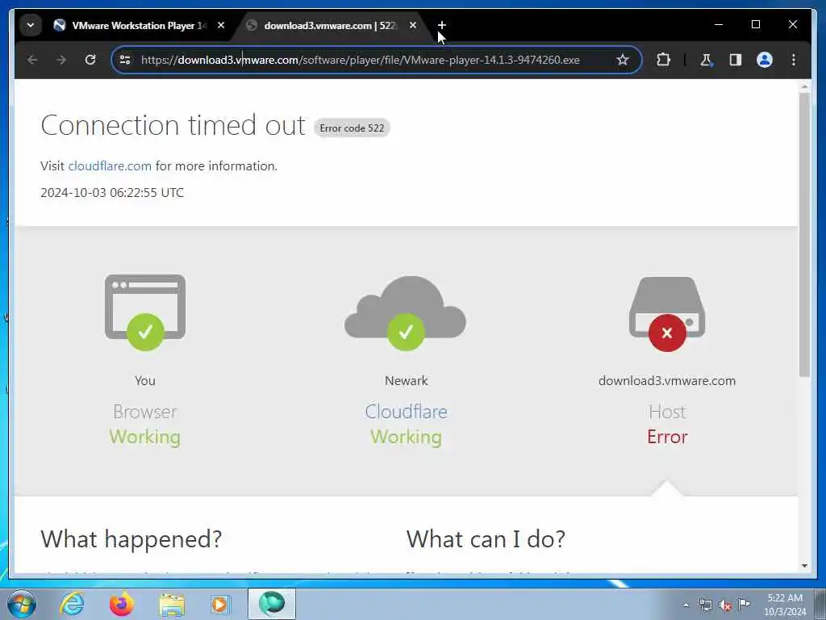Open Windows Explorer from taskbar
Screen dimensions: 826x620
[172, 604]
